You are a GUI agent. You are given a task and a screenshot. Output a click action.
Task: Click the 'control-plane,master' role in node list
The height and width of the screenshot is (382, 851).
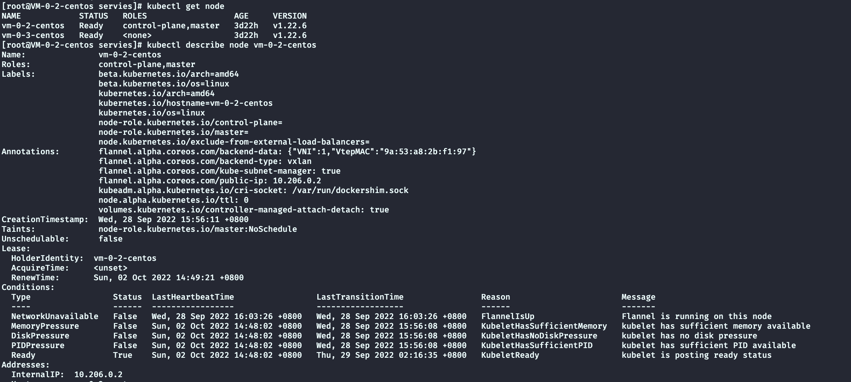(x=171, y=25)
